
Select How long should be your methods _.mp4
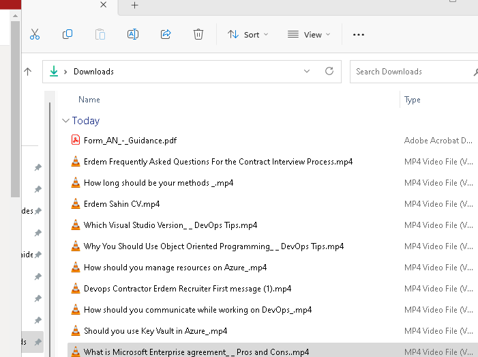tap(158, 183)
